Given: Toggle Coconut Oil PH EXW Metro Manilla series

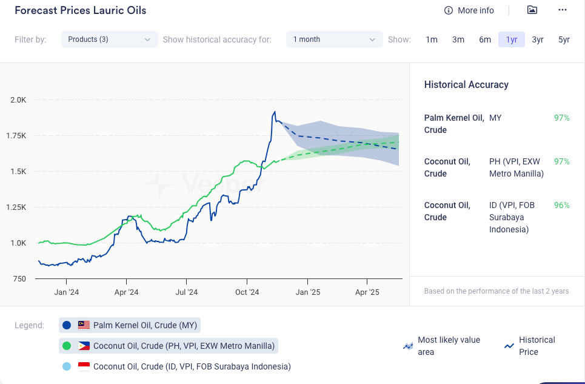Looking at the screenshot, I should (184, 346).
